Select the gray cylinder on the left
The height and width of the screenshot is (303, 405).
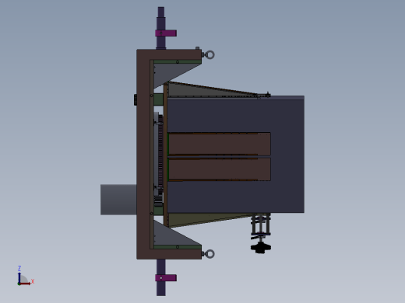point(118,200)
